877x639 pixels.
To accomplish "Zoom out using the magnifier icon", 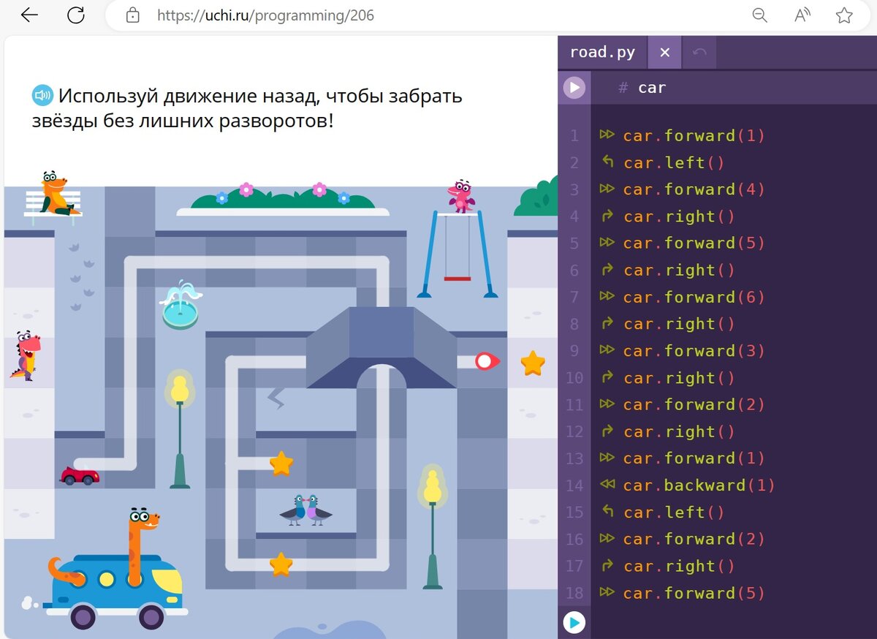I will pyautogui.click(x=759, y=15).
